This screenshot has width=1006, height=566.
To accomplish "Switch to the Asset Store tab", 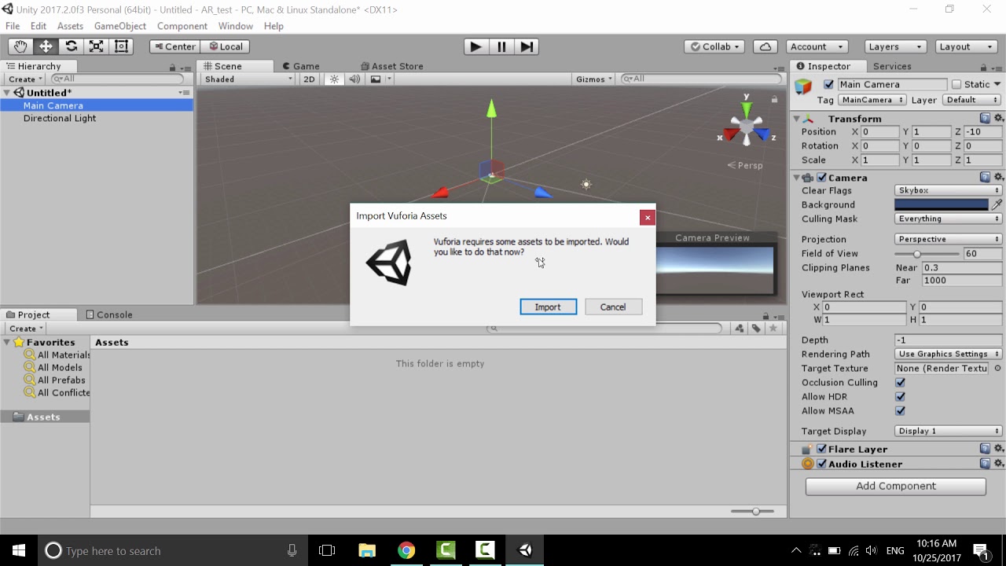I will click(391, 66).
